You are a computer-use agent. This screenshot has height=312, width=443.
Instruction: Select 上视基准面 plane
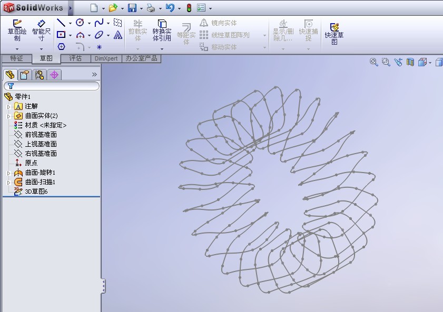(35, 144)
